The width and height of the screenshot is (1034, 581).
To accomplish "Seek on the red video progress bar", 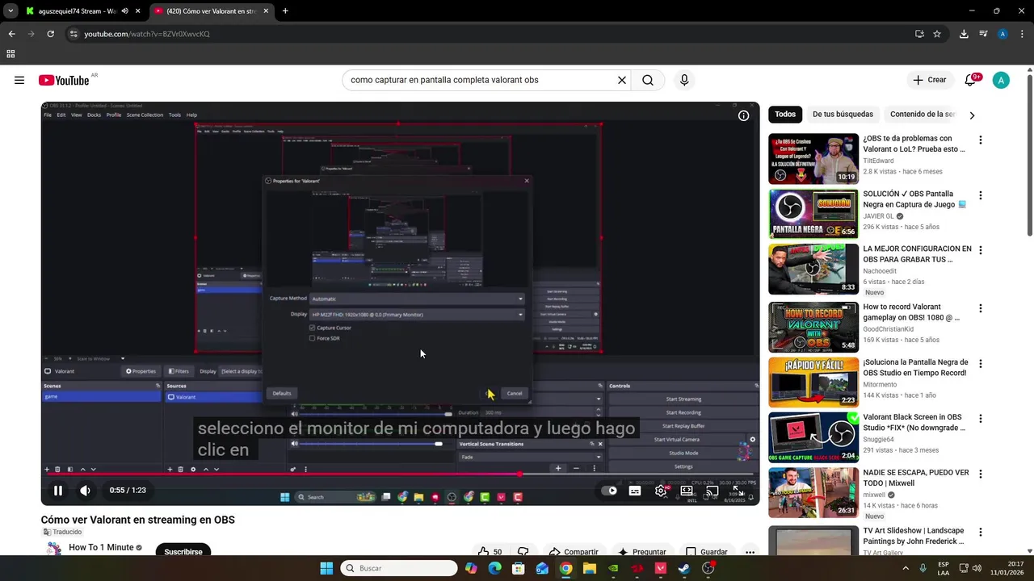I will click(400, 474).
